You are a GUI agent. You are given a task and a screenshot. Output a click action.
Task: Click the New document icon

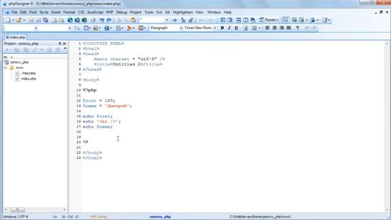click(8, 20)
